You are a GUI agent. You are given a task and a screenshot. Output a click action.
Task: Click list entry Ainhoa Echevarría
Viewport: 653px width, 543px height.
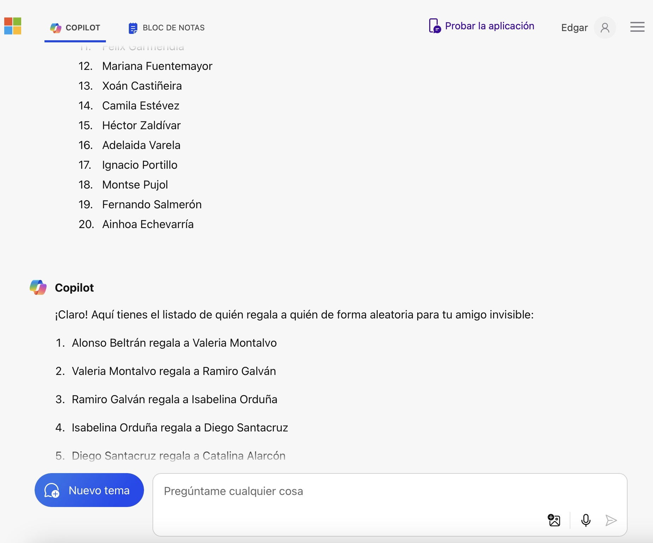pos(148,224)
